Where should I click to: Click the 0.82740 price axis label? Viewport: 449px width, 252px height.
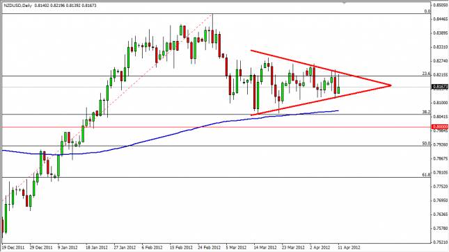(x=441, y=61)
